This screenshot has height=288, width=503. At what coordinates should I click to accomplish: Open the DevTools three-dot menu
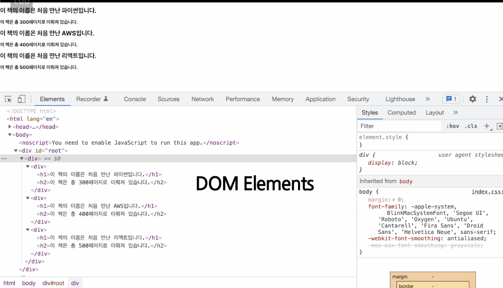pos(487,99)
